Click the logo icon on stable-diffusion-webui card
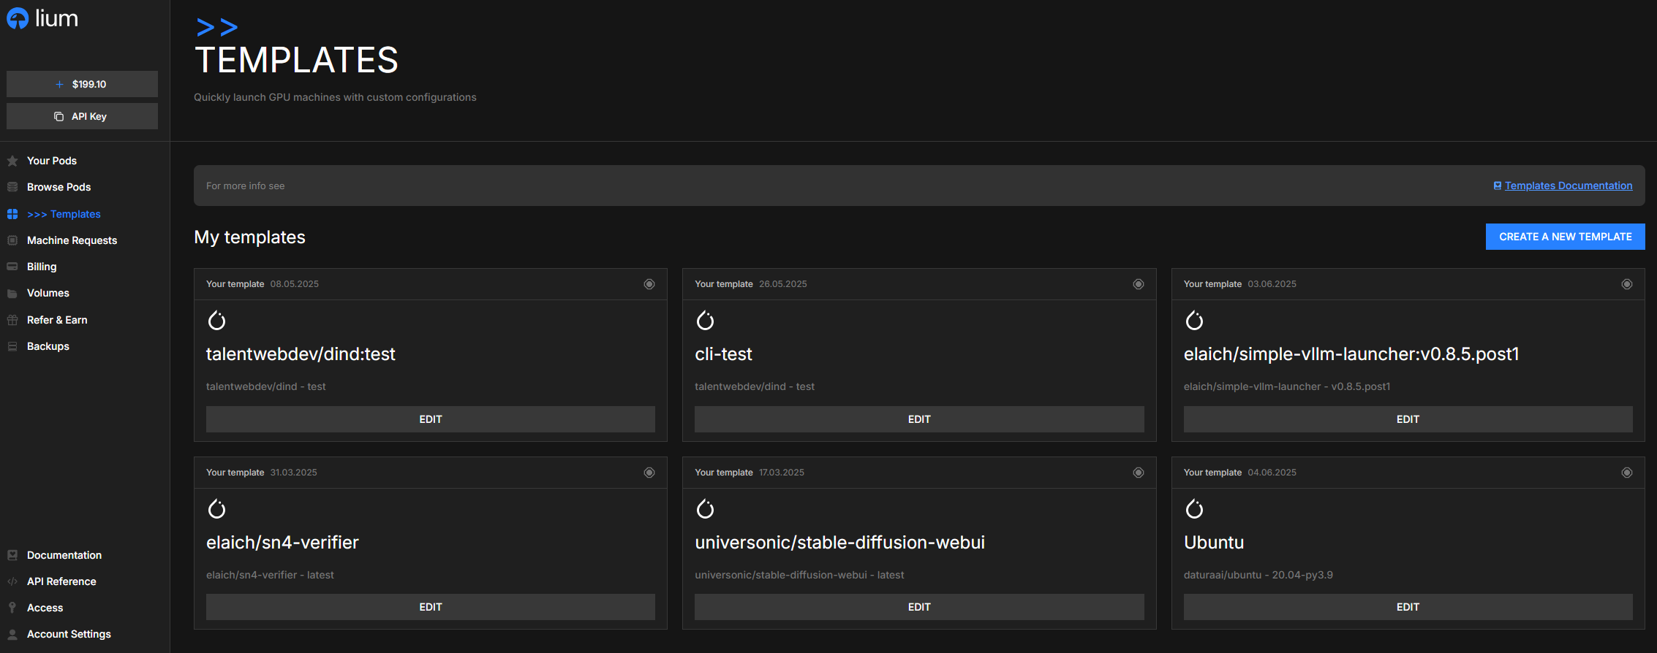The height and width of the screenshot is (653, 1657). 706,509
